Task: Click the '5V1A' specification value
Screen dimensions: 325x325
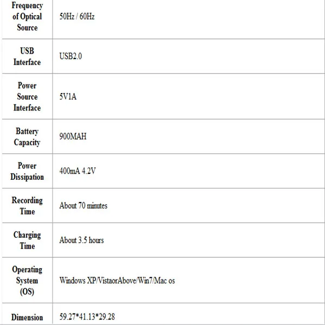Action: (68, 96)
